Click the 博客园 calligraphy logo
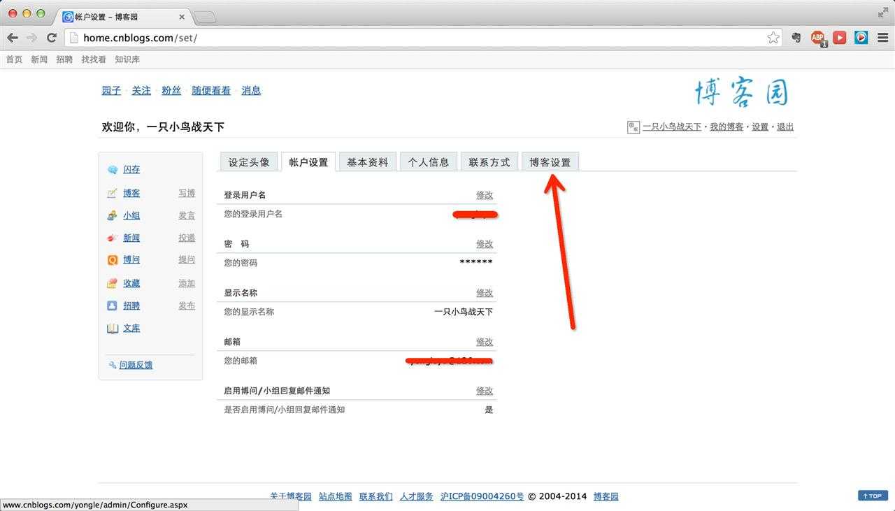The image size is (895, 511). 742,92
